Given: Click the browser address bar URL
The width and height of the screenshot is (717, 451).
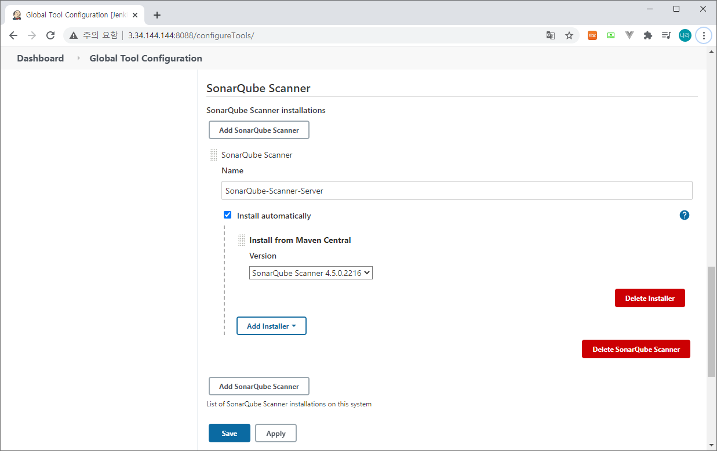Looking at the screenshot, I should [x=191, y=35].
